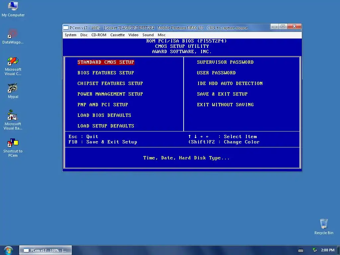Open the Video menu
Image resolution: width=340 pixels, height=255 pixels.
point(133,35)
